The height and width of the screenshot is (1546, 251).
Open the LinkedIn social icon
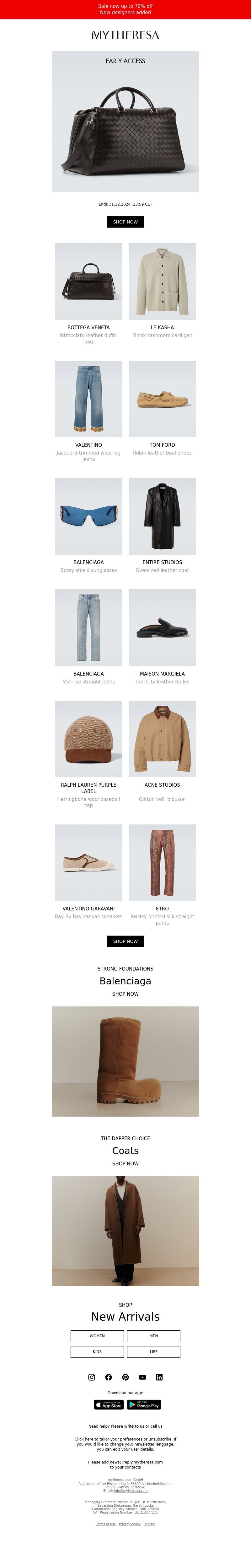tap(159, 1377)
